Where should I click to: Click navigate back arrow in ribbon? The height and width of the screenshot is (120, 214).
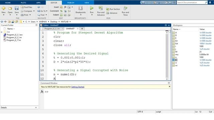[39, 7]
